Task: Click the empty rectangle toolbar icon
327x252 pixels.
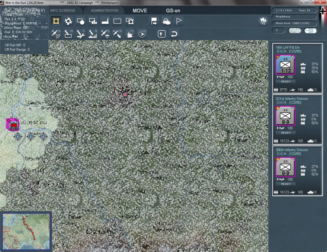Action: (x=117, y=21)
